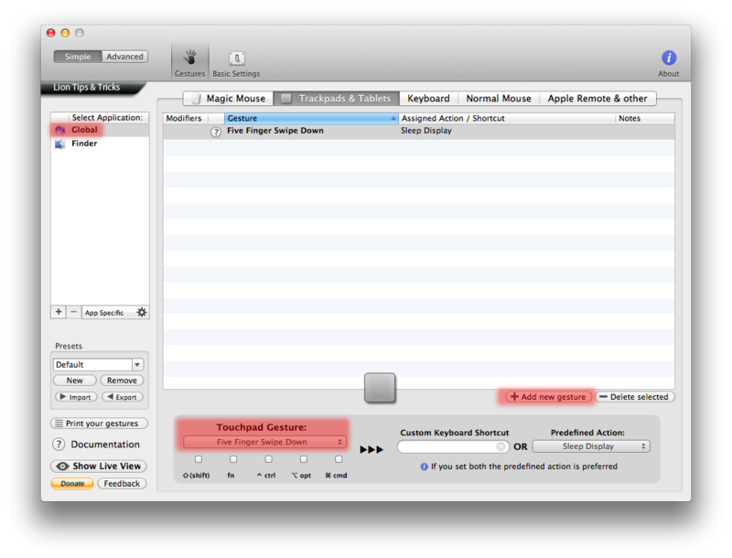Click the Documentation question mark icon
The image size is (732, 558).
[59, 445]
